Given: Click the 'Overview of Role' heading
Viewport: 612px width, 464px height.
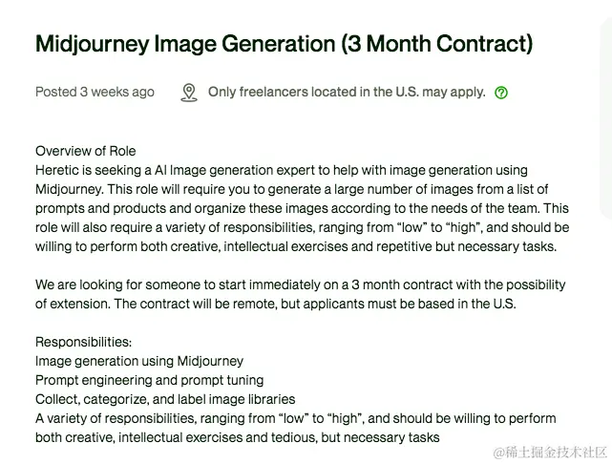Looking at the screenshot, I should [x=86, y=151].
